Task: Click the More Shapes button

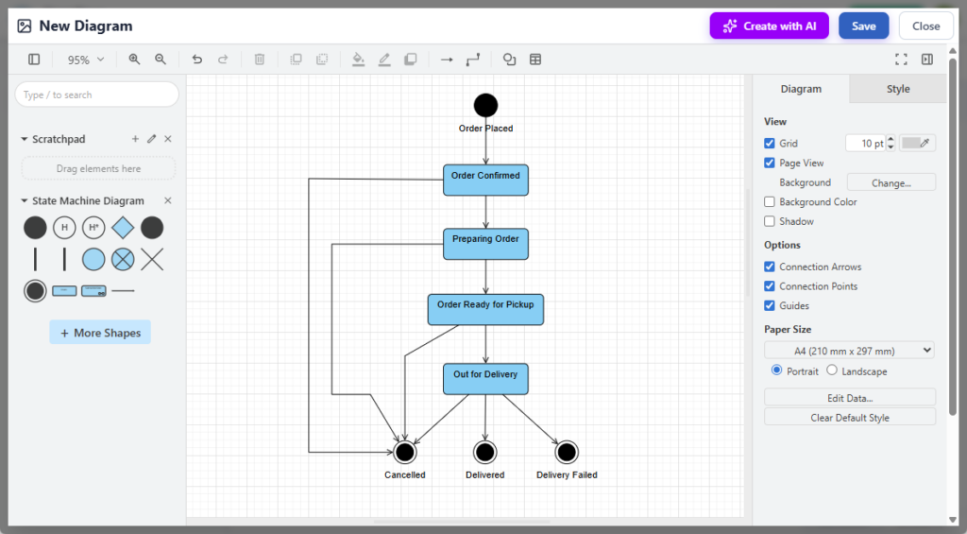Action: pyautogui.click(x=100, y=333)
